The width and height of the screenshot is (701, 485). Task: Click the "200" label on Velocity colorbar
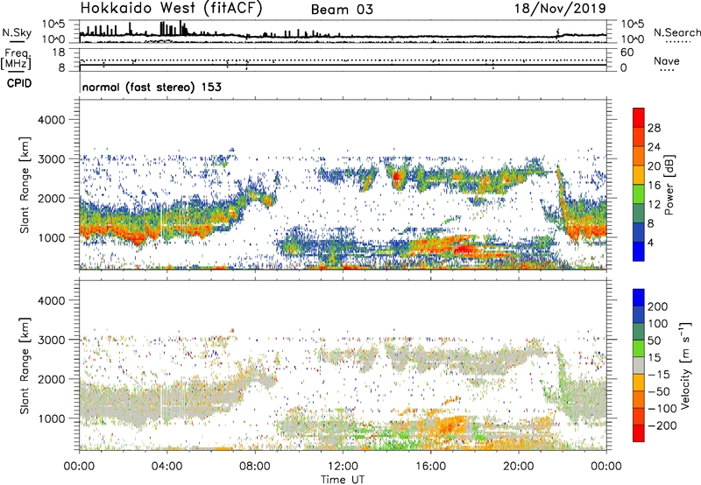coord(658,306)
